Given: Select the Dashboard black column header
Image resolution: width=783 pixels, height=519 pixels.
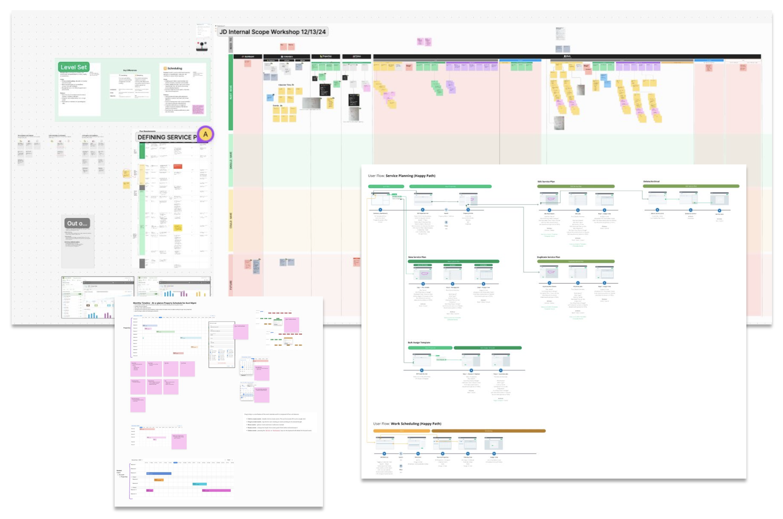Looking at the screenshot, I should click(x=247, y=57).
